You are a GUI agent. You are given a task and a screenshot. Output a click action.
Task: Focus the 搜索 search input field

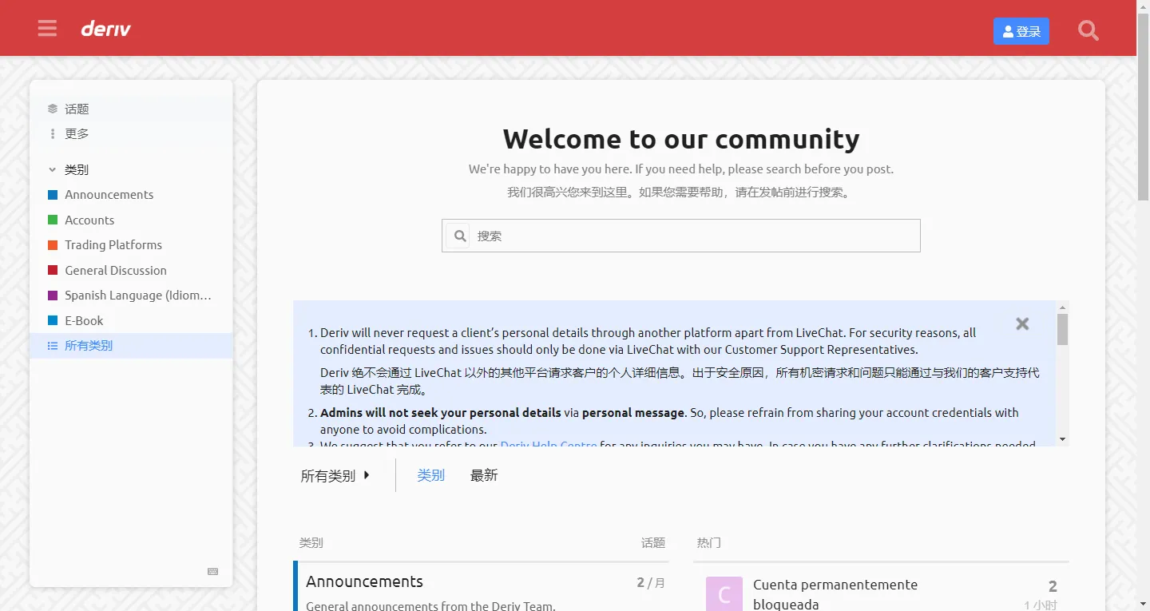(681, 236)
